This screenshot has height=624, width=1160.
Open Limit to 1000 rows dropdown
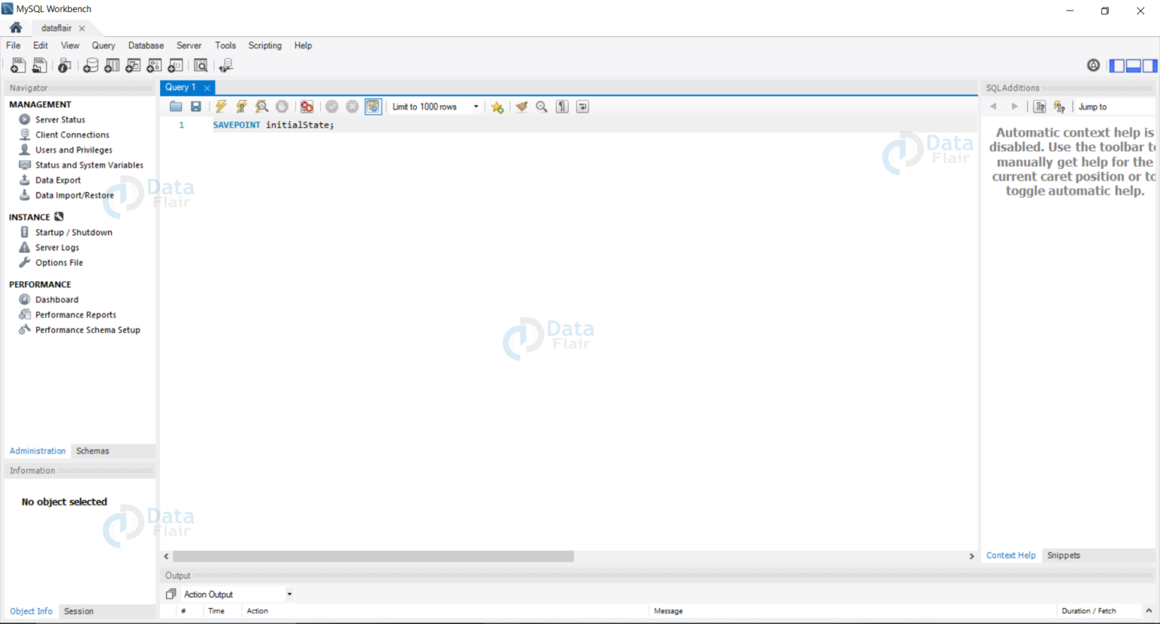[435, 107]
